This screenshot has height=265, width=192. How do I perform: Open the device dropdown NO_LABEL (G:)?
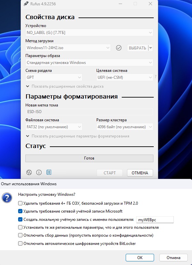[89, 33]
